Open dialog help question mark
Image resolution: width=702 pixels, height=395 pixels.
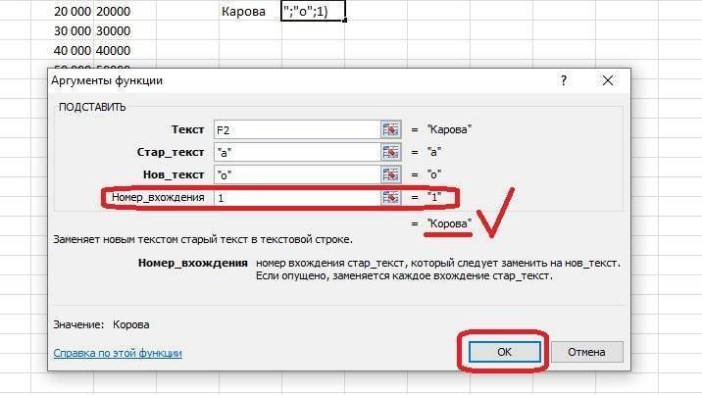[564, 80]
